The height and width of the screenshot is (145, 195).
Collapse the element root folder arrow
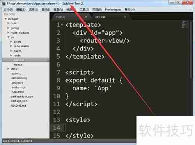click(5, 19)
